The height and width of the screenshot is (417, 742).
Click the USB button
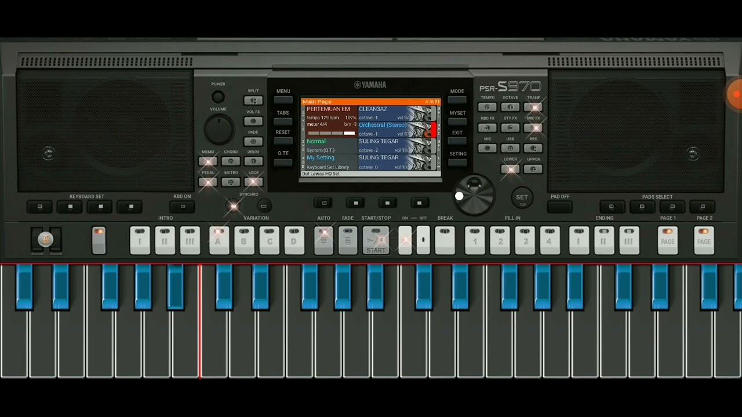pos(510,148)
